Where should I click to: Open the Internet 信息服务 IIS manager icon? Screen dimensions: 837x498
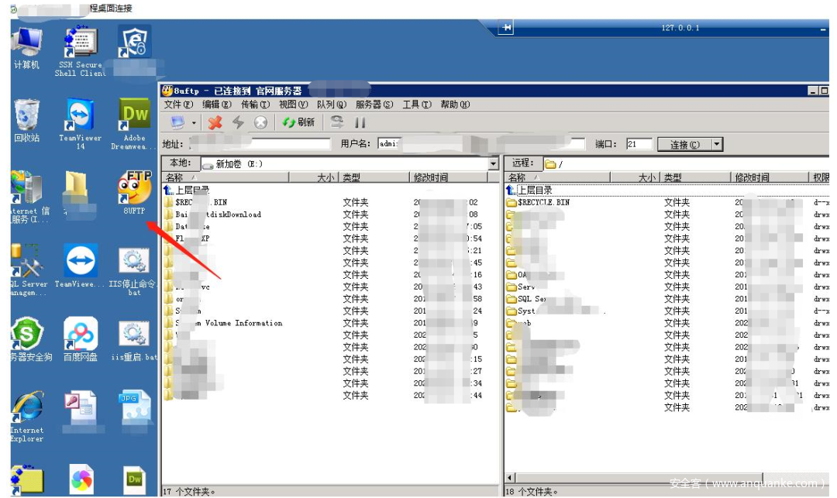[x=29, y=196]
